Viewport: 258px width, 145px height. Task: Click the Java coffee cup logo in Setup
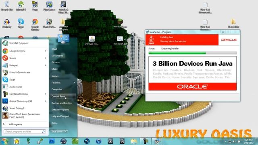[x=151, y=40]
